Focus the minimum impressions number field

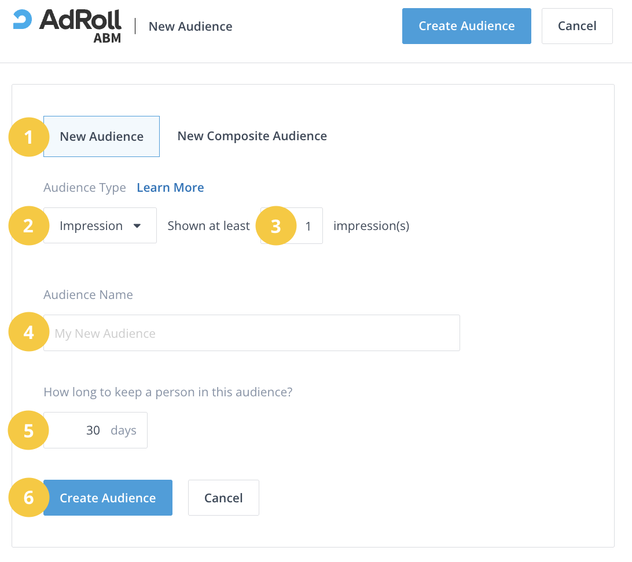point(308,226)
